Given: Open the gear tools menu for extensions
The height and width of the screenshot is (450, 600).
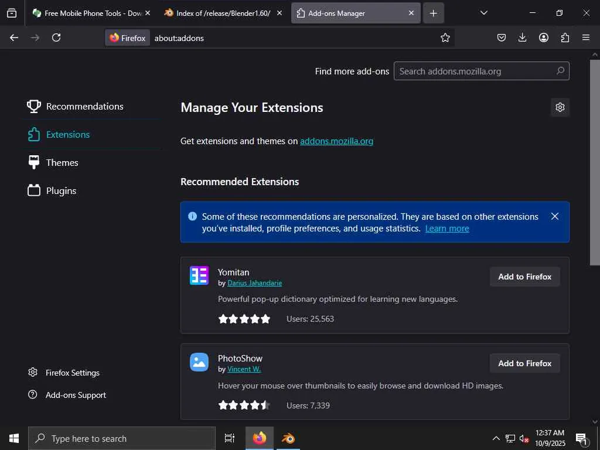Looking at the screenshot, I should 560,107.
